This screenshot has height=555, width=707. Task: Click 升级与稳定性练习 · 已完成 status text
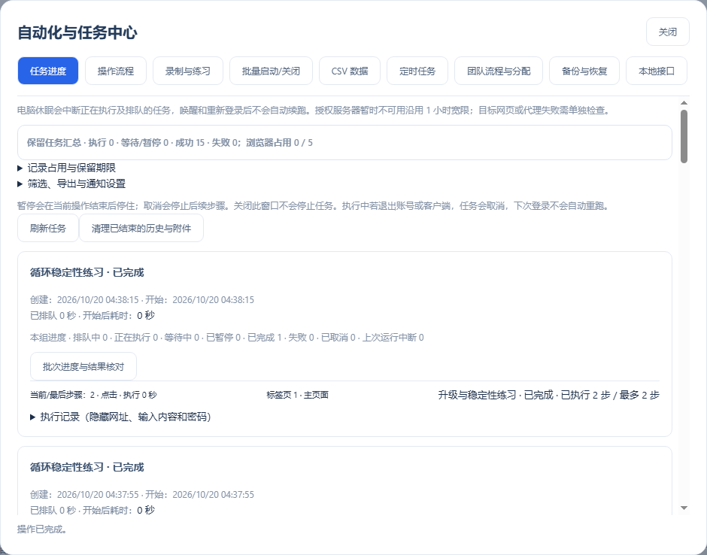(x=548, y=395)
